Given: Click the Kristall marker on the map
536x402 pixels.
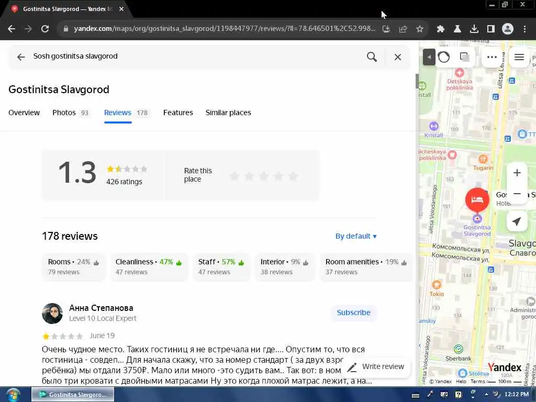Looking at the screenshot, I should pyautogui.click(x=433, y=126).
